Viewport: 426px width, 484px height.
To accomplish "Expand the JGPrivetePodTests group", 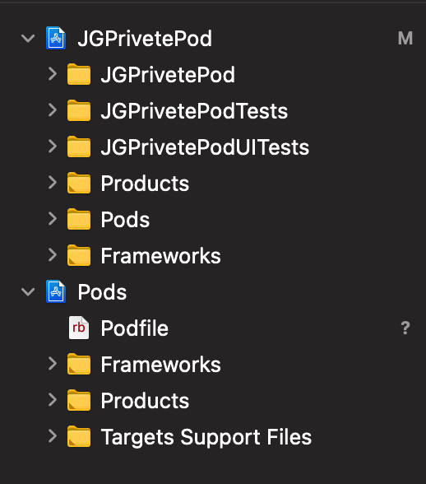I will pos(53,110).
